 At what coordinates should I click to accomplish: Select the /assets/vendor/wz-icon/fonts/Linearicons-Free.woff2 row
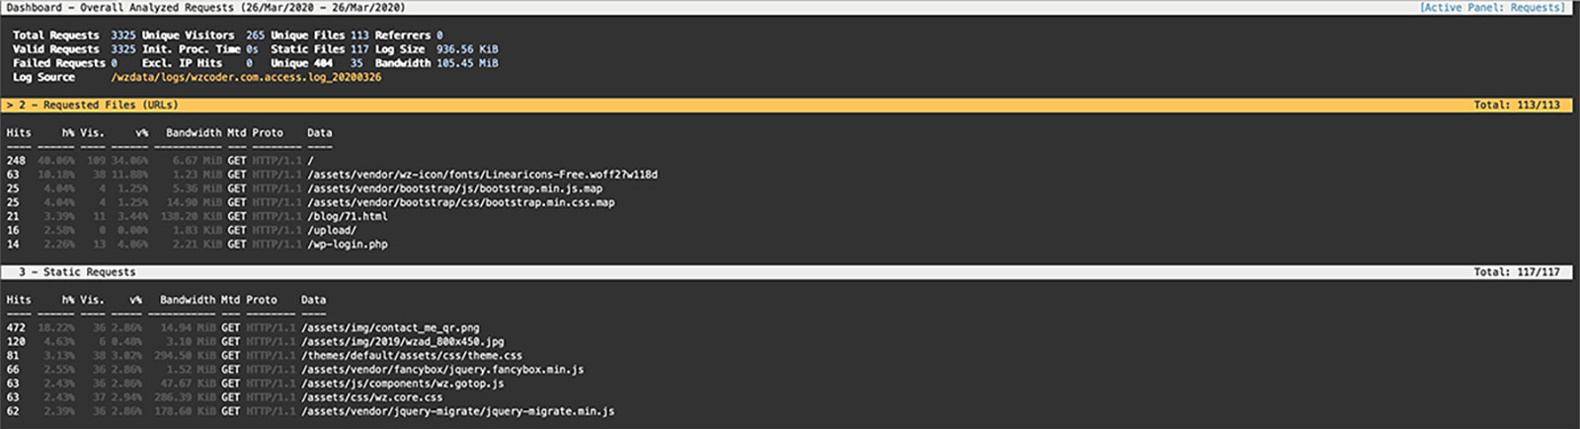482,175
